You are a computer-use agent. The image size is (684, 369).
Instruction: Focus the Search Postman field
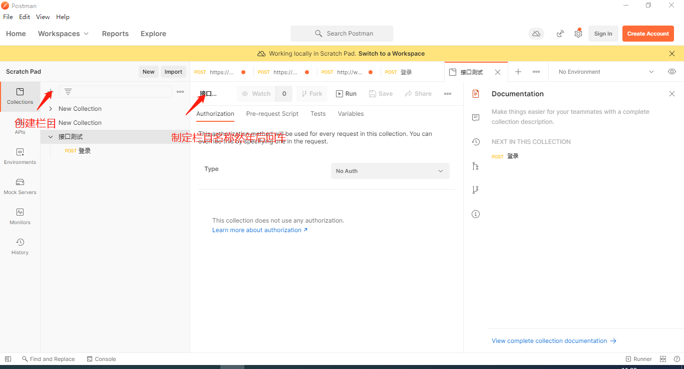pyautogui.click(x=342, y=34)
